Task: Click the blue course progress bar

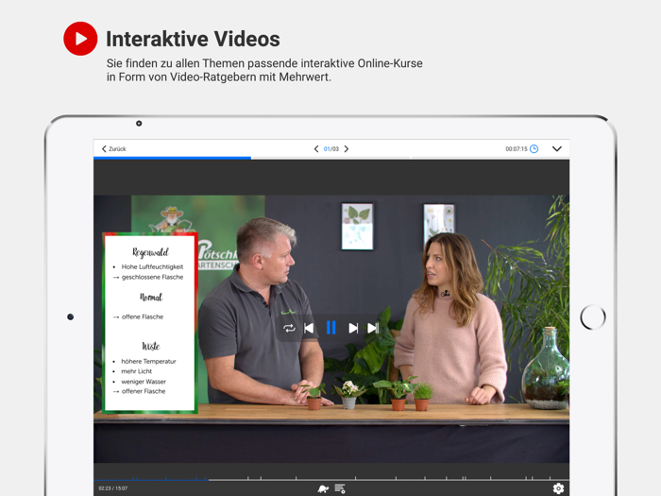Action: click(173, 158)
